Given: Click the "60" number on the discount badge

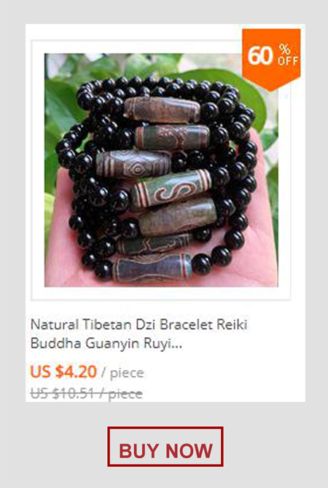Looking at the screenshot, I should (x=260, y=55).
